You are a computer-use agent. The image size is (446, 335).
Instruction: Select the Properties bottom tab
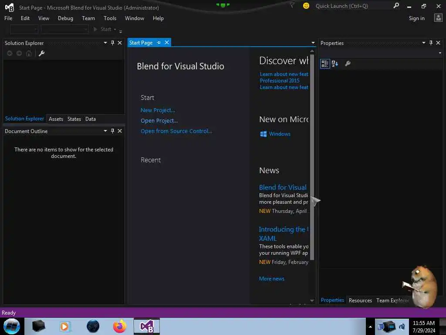(332, 300)
